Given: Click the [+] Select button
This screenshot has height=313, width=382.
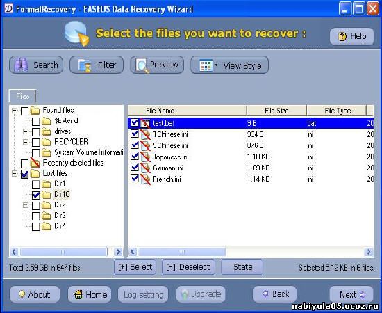Looking at the screenshot, I should [x=135, y=267].
